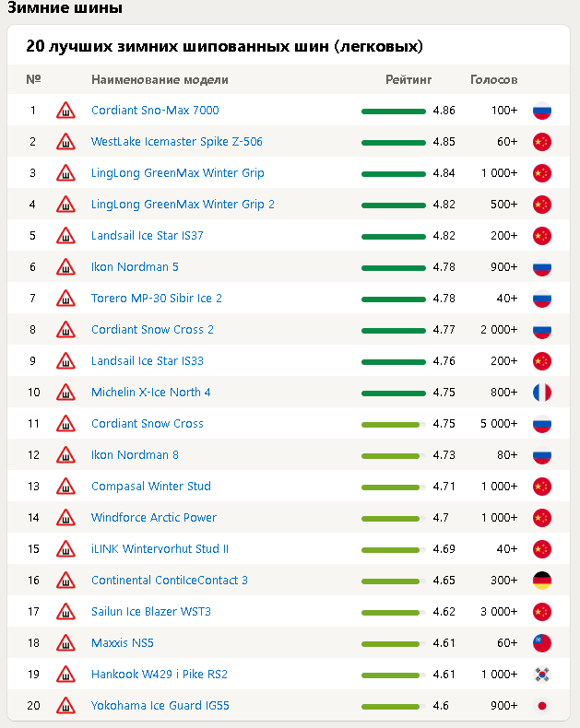Click the 2 000+ votes value

[x=499, y=330]
